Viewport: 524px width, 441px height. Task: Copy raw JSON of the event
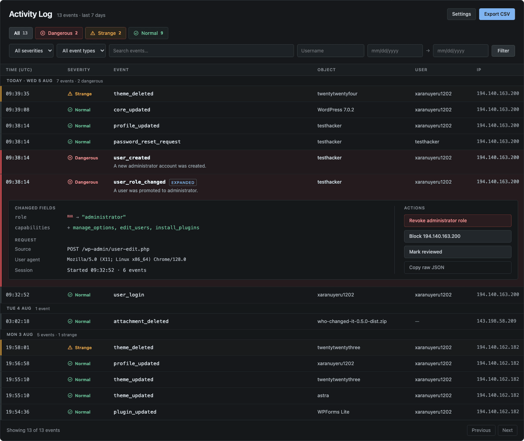[458, 268]
